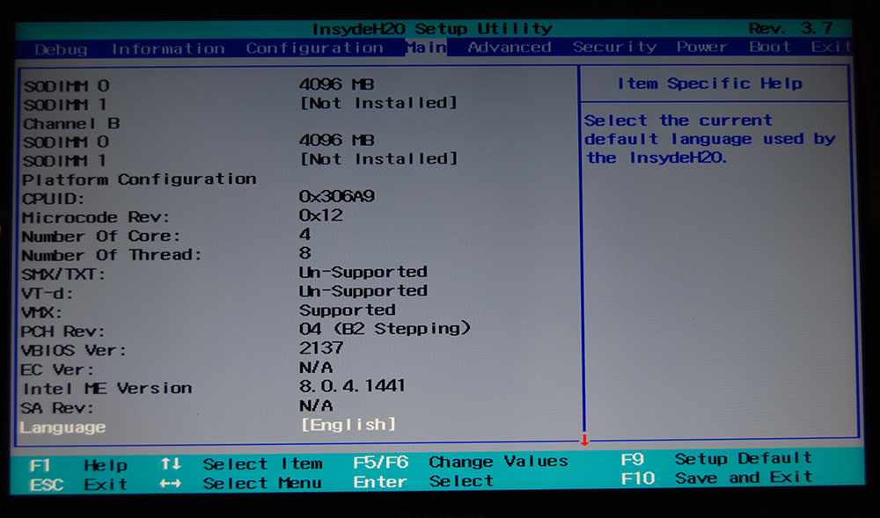Image resolution: width=880 pixels, height=518 pixels.
Task: Click Un-Supported value for VT-d
Action: click(x=363, y=291)
